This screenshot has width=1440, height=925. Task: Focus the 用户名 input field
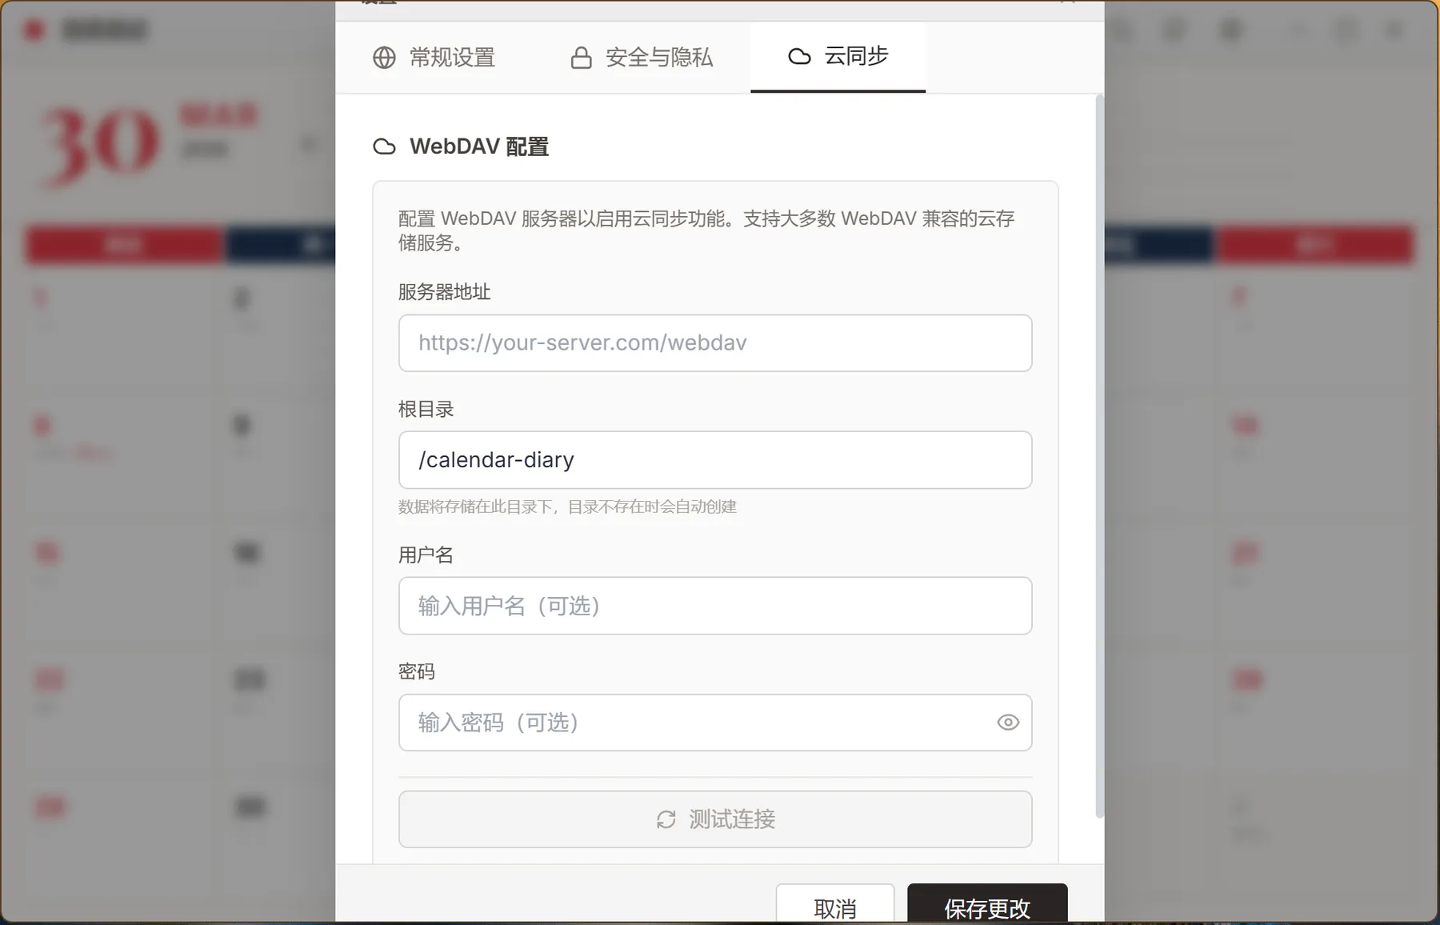[715, 606]
